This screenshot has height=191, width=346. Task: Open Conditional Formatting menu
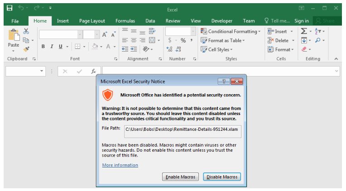tap(231, 31)
